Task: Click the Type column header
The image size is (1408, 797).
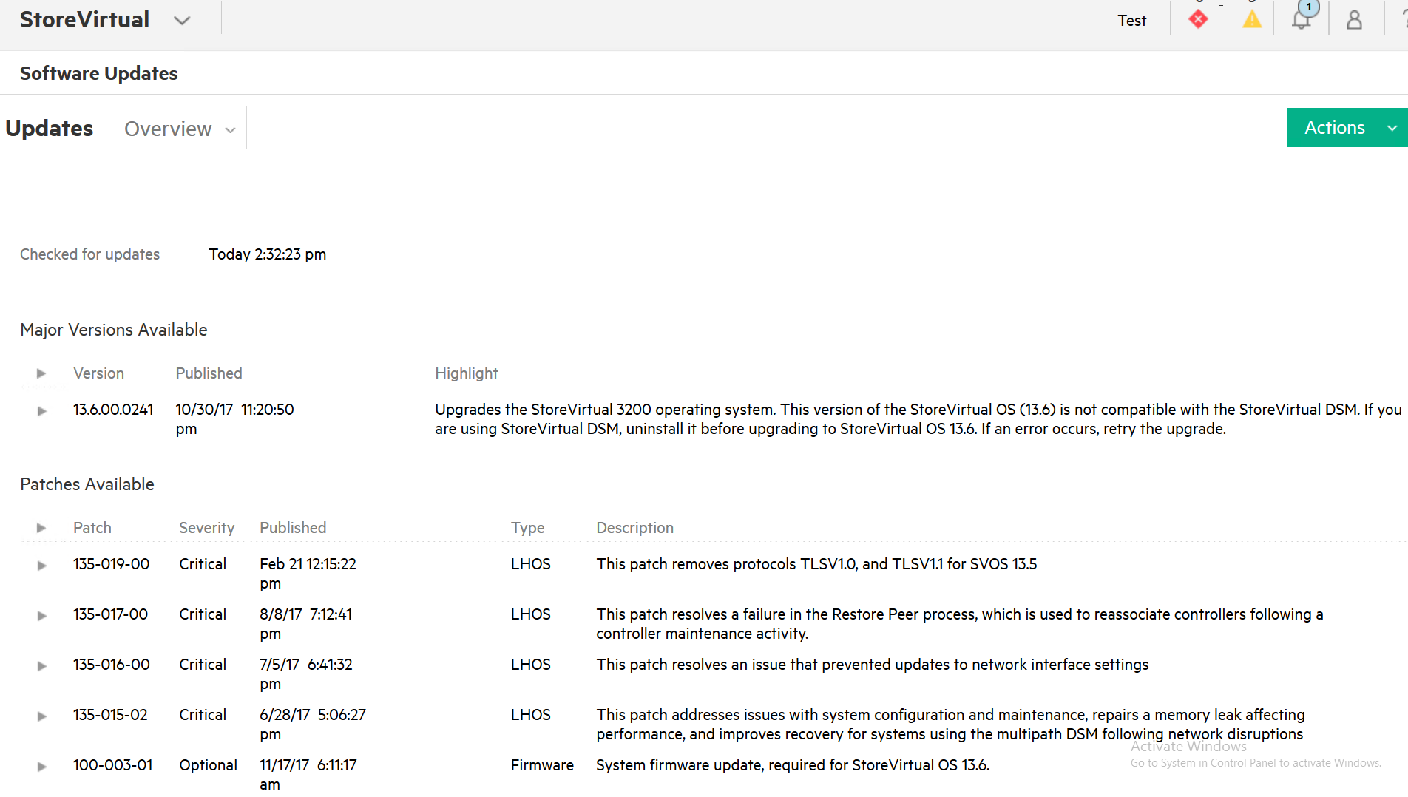Action: pyautogui.click(x=527, y=528)
